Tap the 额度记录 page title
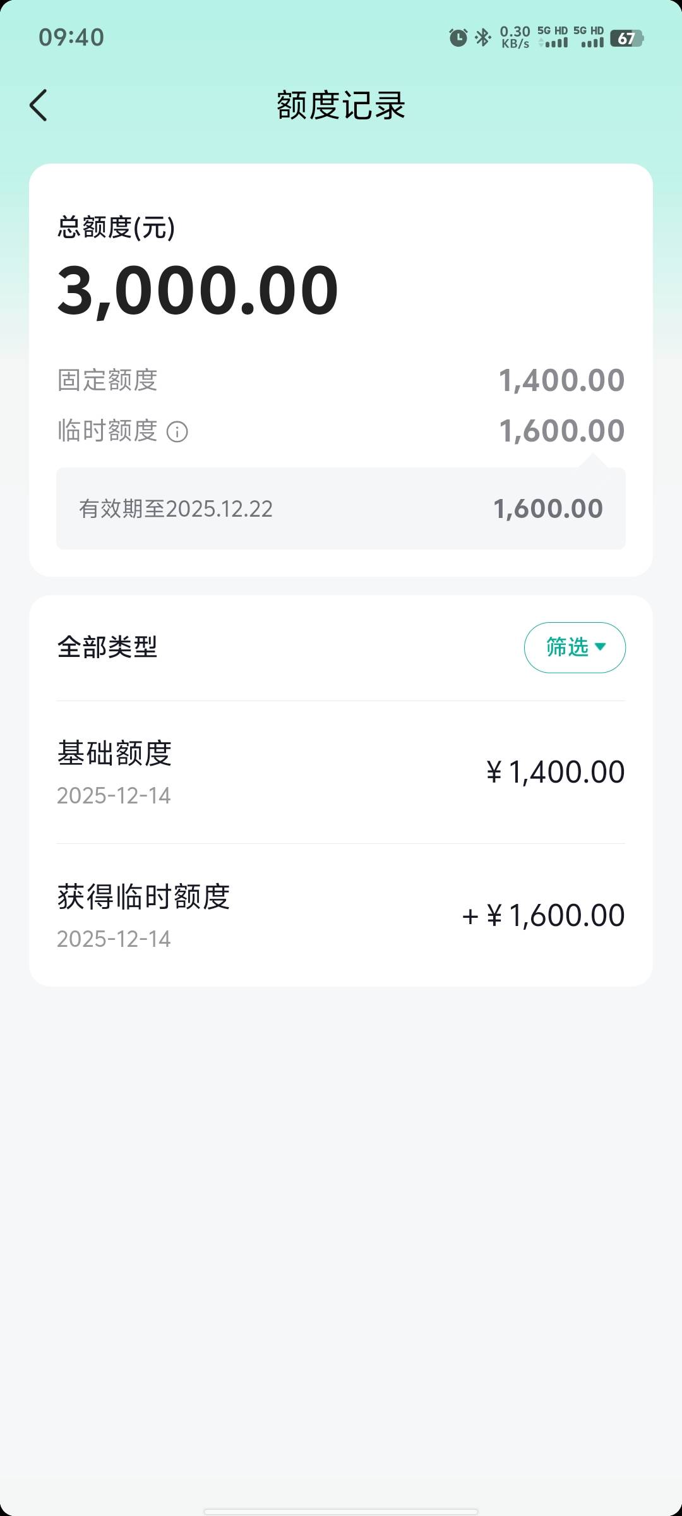Image resolution: width=682 pixels, height=1516 pixels. (341, 105)
